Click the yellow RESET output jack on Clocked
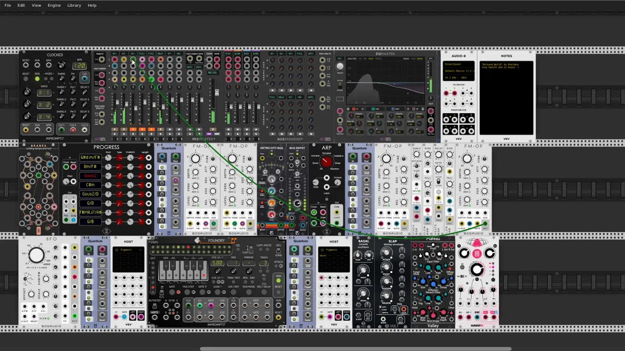625x351 pixels. pyautogui.click(x=26, y=130)
